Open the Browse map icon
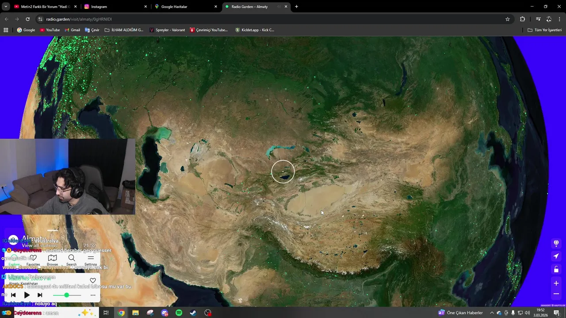This screenshot has height=318, width=566. (x=52, y=260)
